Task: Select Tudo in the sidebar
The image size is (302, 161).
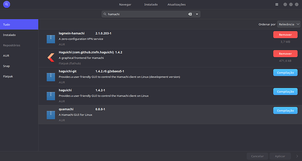Action: tap(19, 24)
